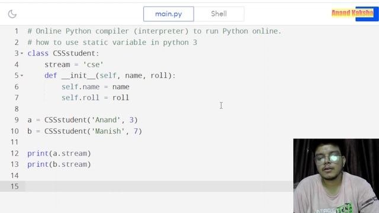Click the a = CSSstudent('Anand', 3) line
This screenshot has width=379, height=213.
click(82, 120)
